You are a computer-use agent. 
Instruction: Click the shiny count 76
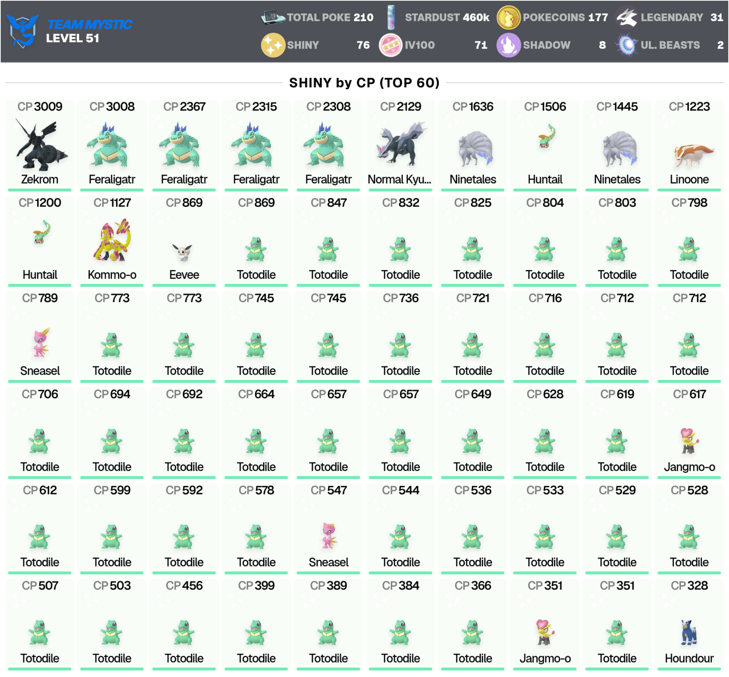tap(363, 45)
